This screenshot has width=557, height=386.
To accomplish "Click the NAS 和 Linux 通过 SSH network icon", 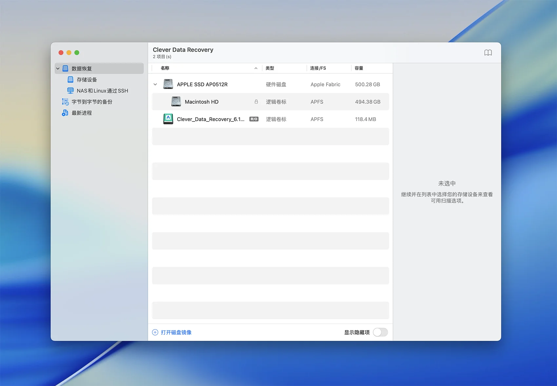I will click(70, 91).
